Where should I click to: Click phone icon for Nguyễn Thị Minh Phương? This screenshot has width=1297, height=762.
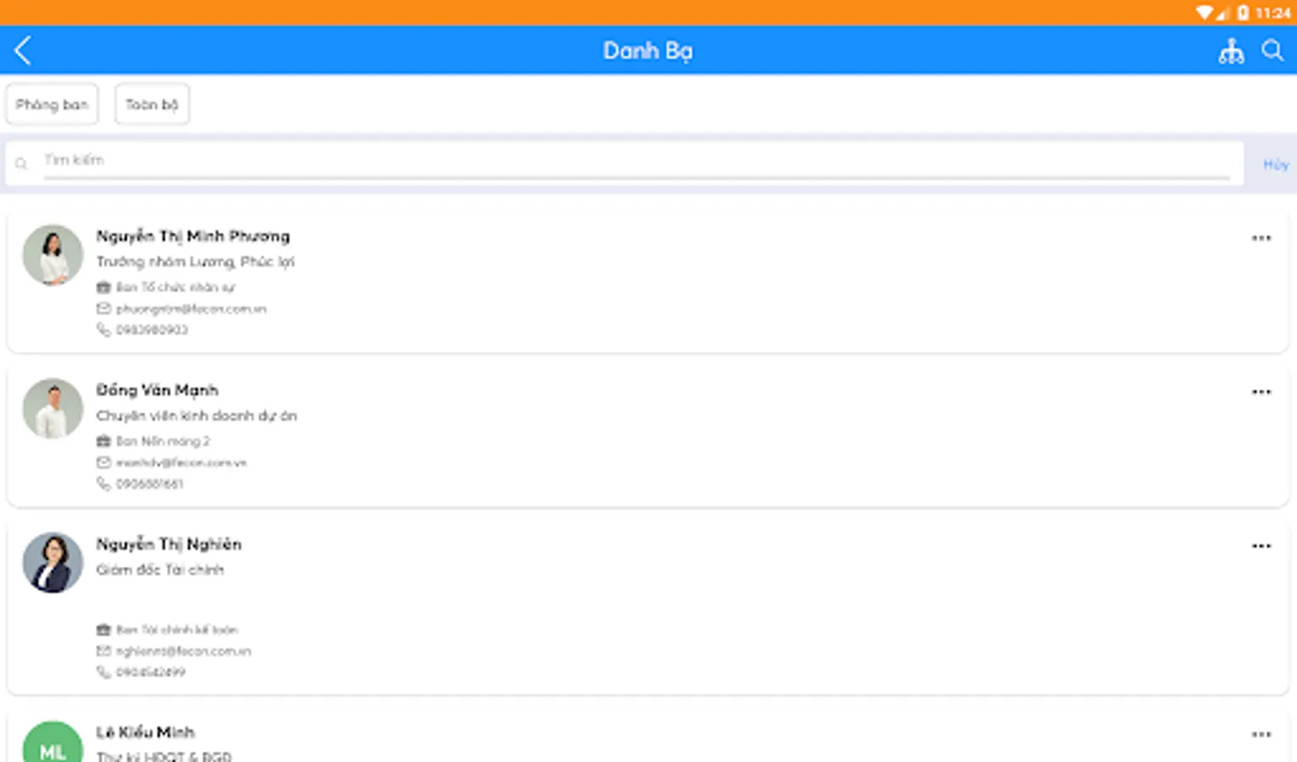pos(103,329)
